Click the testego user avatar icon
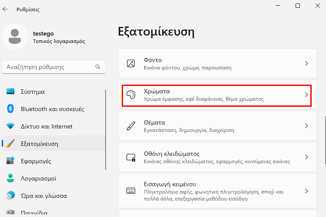326x217 pixels. point(15,36)
